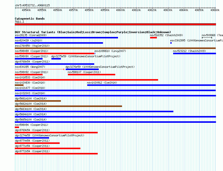
Task: Click the dgv5662n100 (Coe2014) label
Action: point(31,104)
